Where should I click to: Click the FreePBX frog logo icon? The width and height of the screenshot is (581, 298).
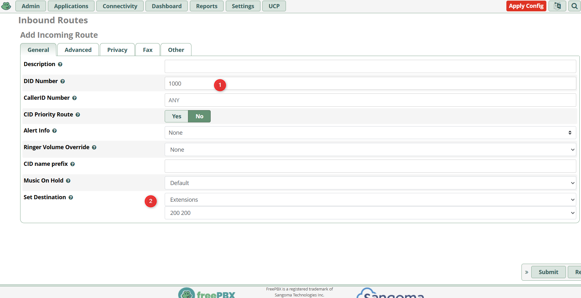[x=6, y=6]
